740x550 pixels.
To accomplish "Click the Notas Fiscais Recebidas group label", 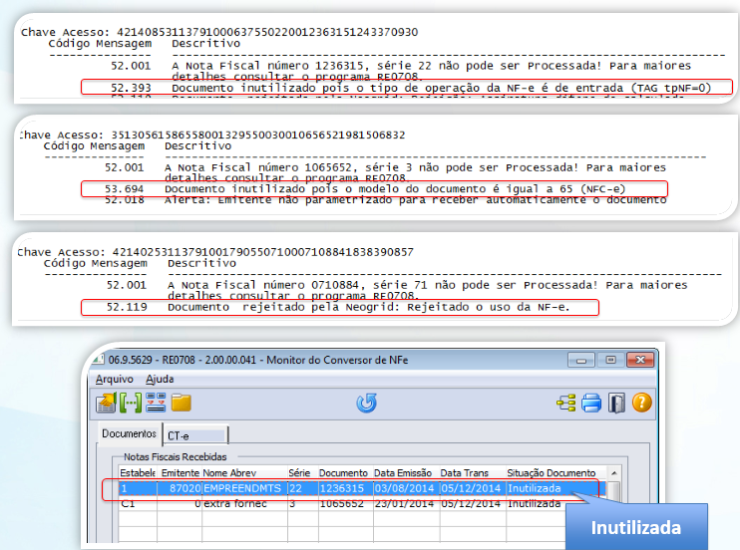I will click(175, 456).
